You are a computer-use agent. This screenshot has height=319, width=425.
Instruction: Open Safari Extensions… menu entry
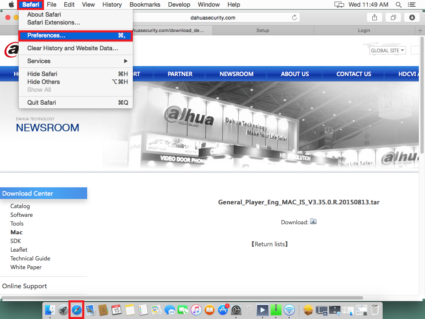point(76,22)
